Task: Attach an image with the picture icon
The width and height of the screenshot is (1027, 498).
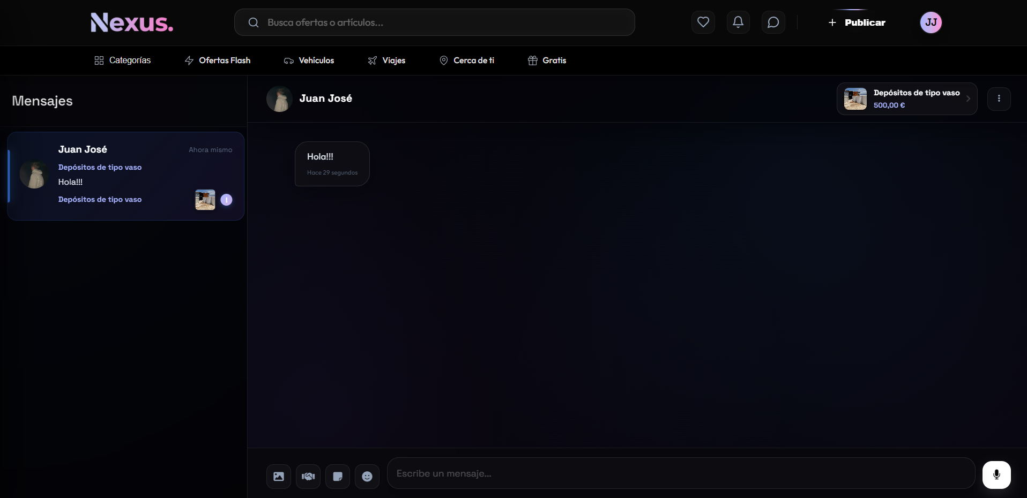Action: click(x=279, y=477)
